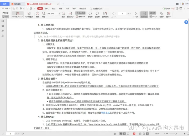Click the open folder icon
Screen dimensions: 189x136
pyautogui.click(x=14, y=8)
